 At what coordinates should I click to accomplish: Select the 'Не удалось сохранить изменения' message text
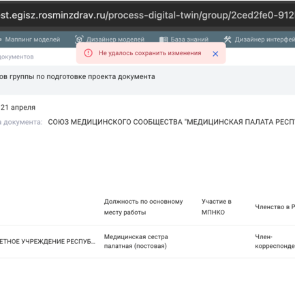[150, 53]
